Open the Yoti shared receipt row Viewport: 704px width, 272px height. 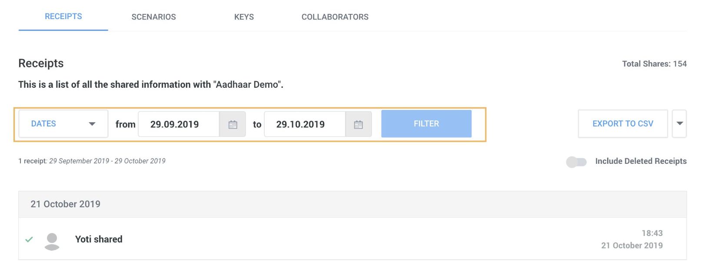(x=352, y=239)
